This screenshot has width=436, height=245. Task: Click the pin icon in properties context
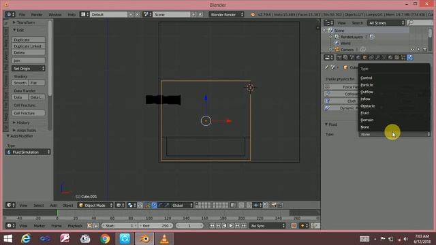pyautogui.click(x=326, y=67)
